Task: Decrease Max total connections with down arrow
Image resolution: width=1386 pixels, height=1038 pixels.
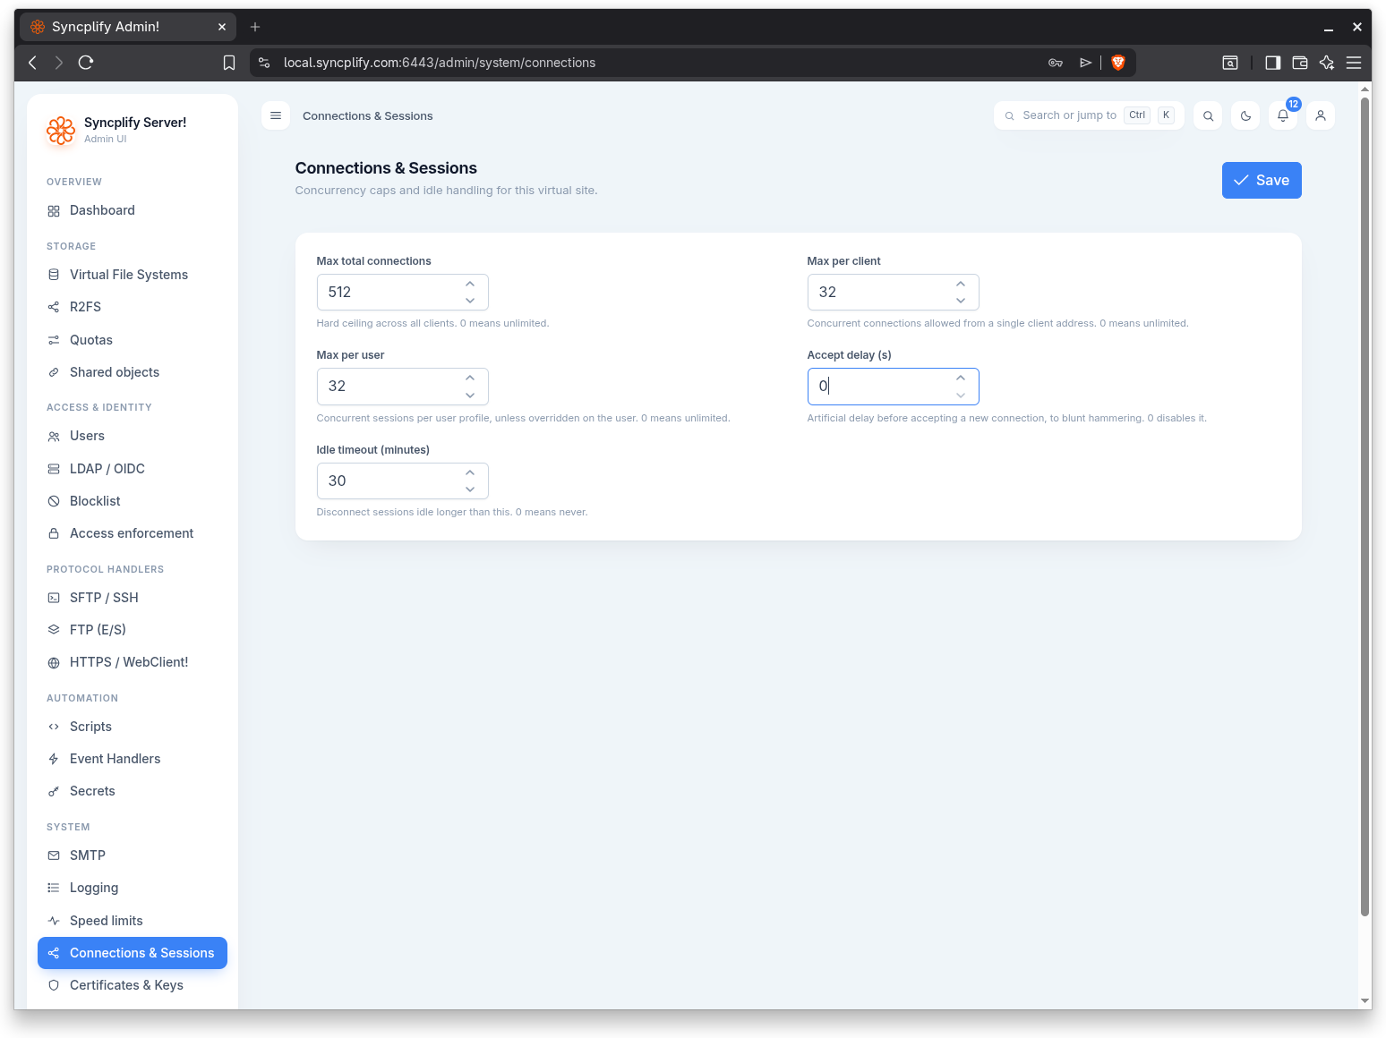Action: (x=470, y=301)
